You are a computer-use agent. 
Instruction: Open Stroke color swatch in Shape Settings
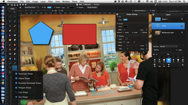[125, 27]
